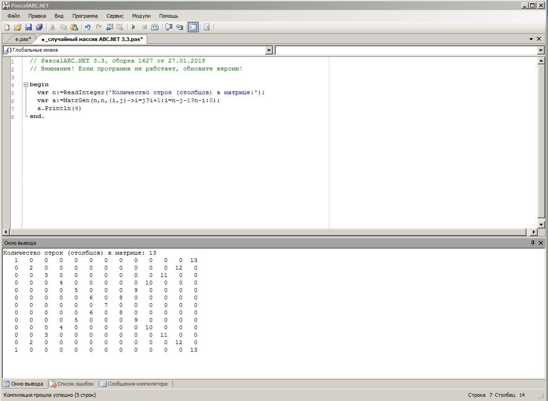Open the editor tab list arrow
The width and height of the screenshot is (548, 401).
531,39
